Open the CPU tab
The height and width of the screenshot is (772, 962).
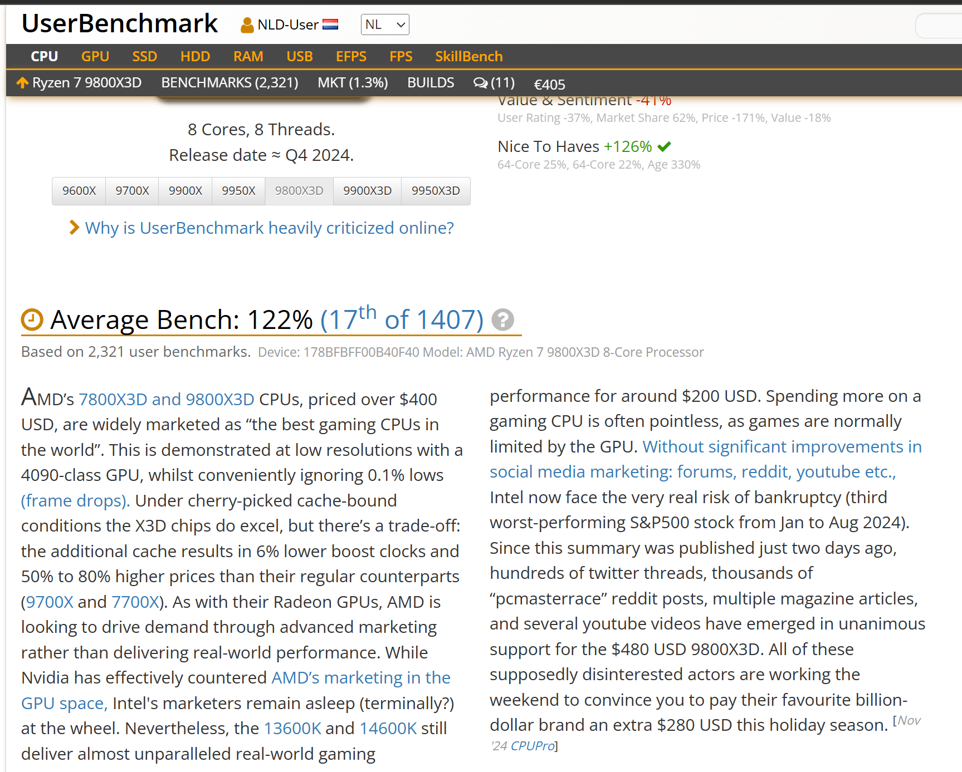[44, 56]
